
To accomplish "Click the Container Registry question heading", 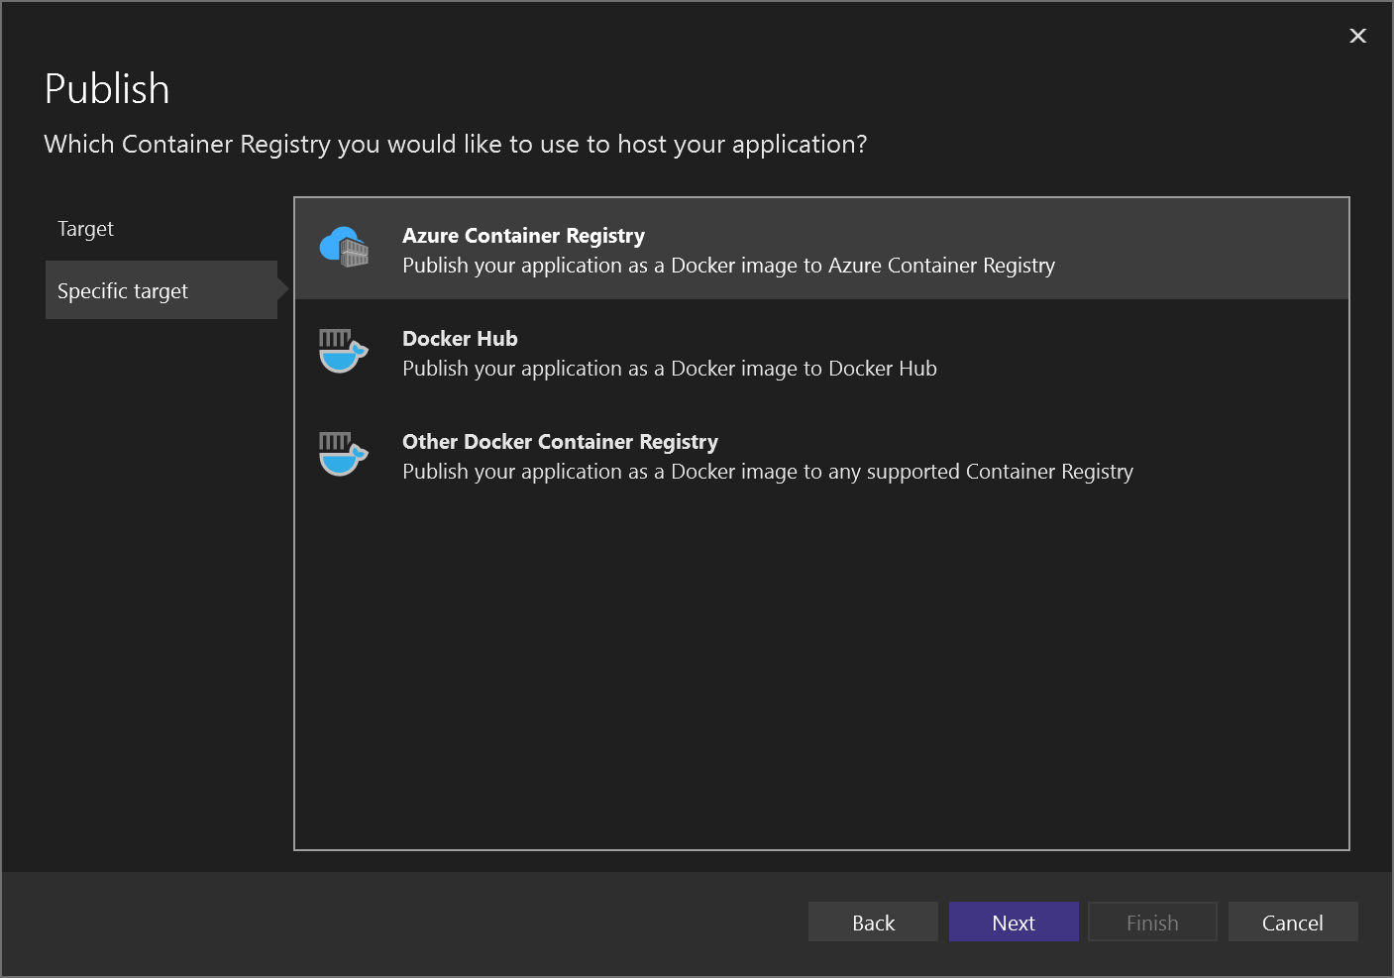I will (x=455, y=144).
